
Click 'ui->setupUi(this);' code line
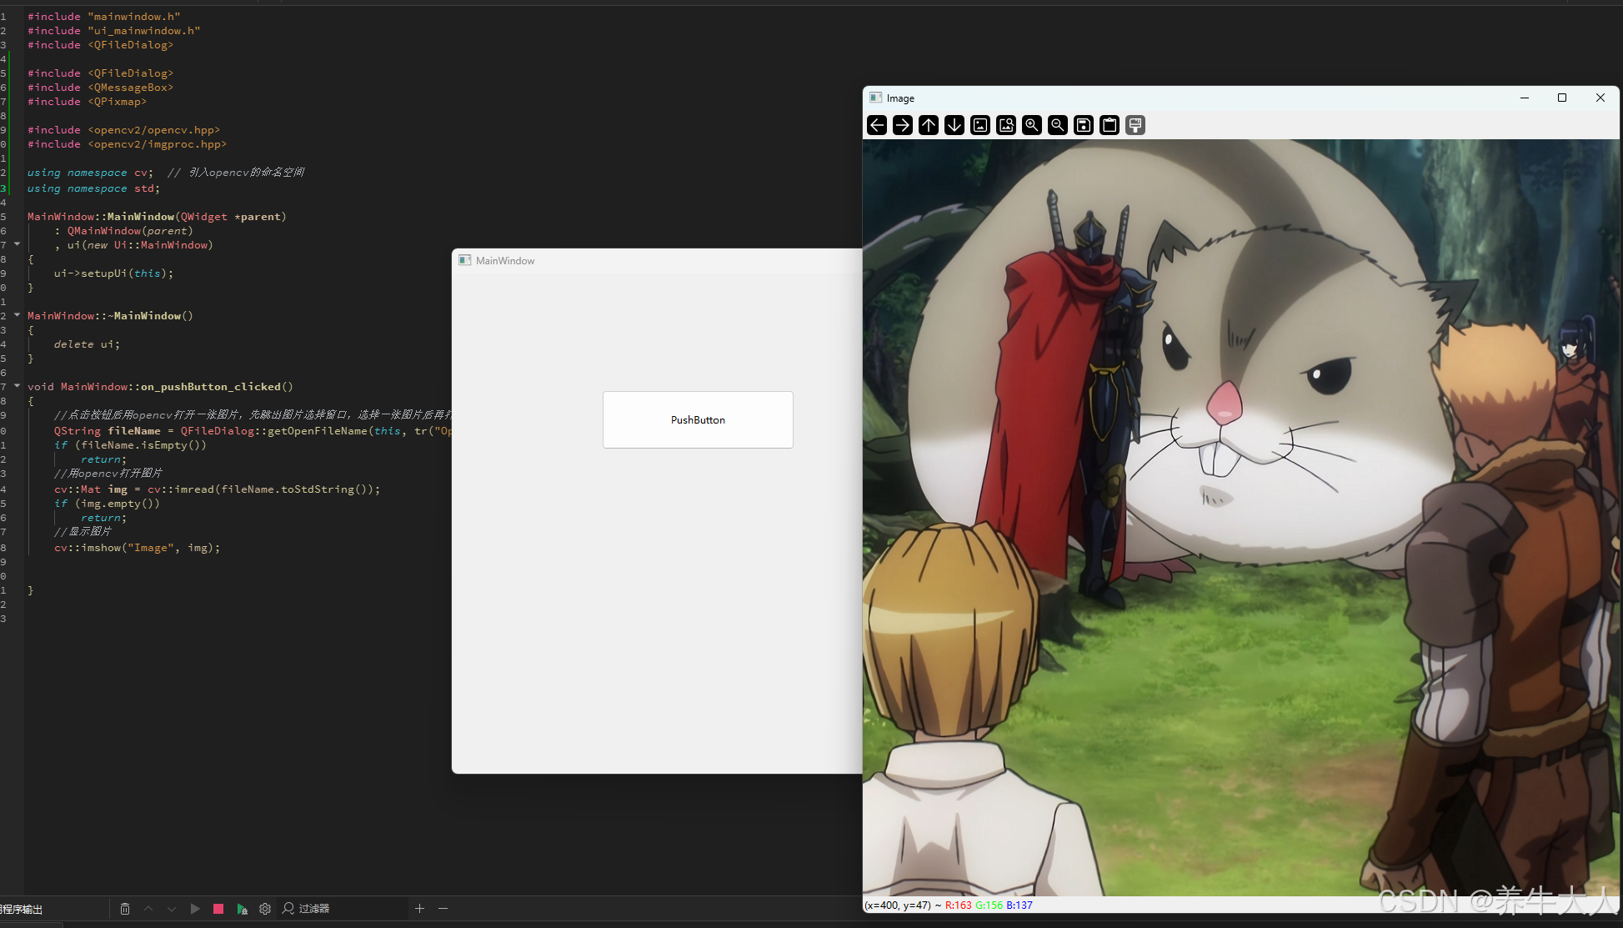pos(113,273)
